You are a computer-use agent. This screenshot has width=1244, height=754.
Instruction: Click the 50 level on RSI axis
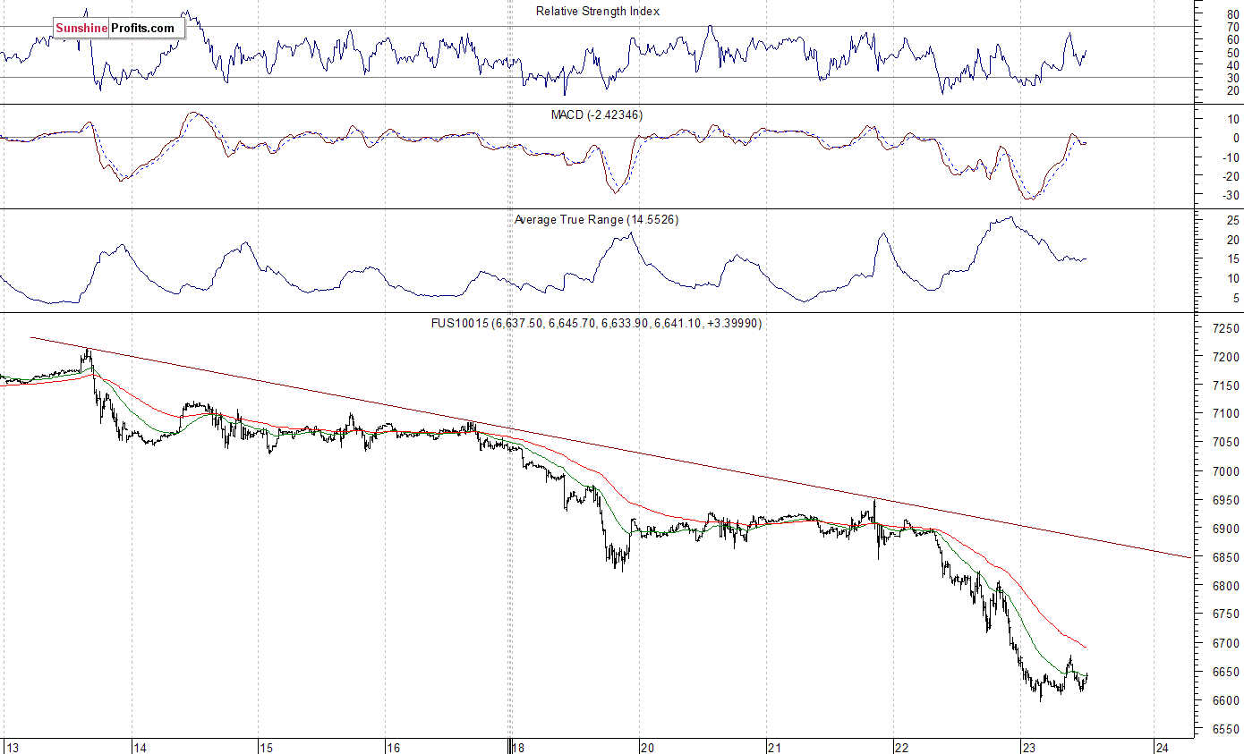tap(1231, 53)
